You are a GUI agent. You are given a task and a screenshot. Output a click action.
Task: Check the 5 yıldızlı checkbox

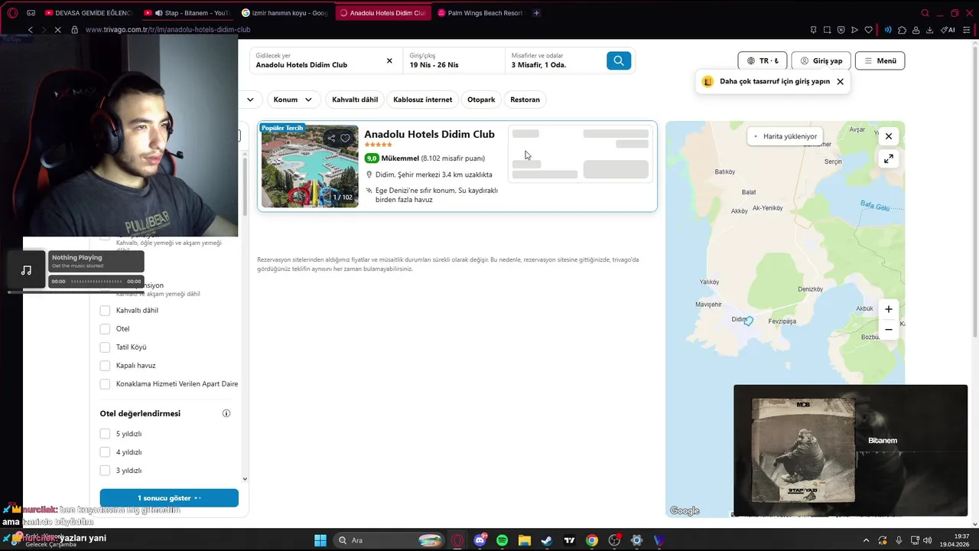click(105, 434)
